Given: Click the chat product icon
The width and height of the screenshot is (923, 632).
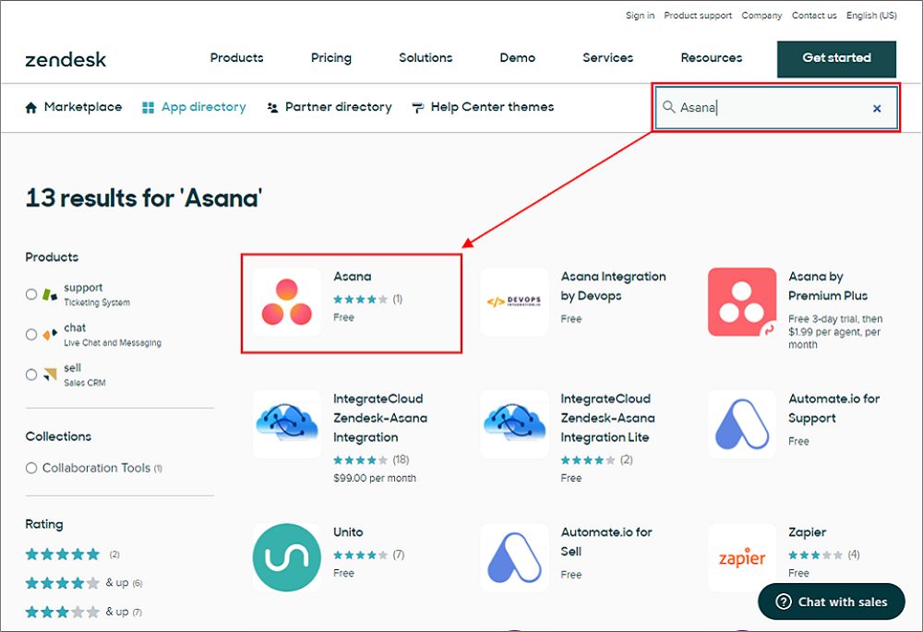Looking at the screenshot, I should 50,334.
